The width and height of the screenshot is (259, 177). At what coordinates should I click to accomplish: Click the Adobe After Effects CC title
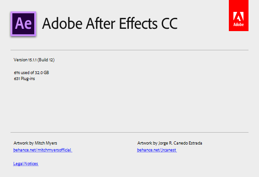pos(110,23)
